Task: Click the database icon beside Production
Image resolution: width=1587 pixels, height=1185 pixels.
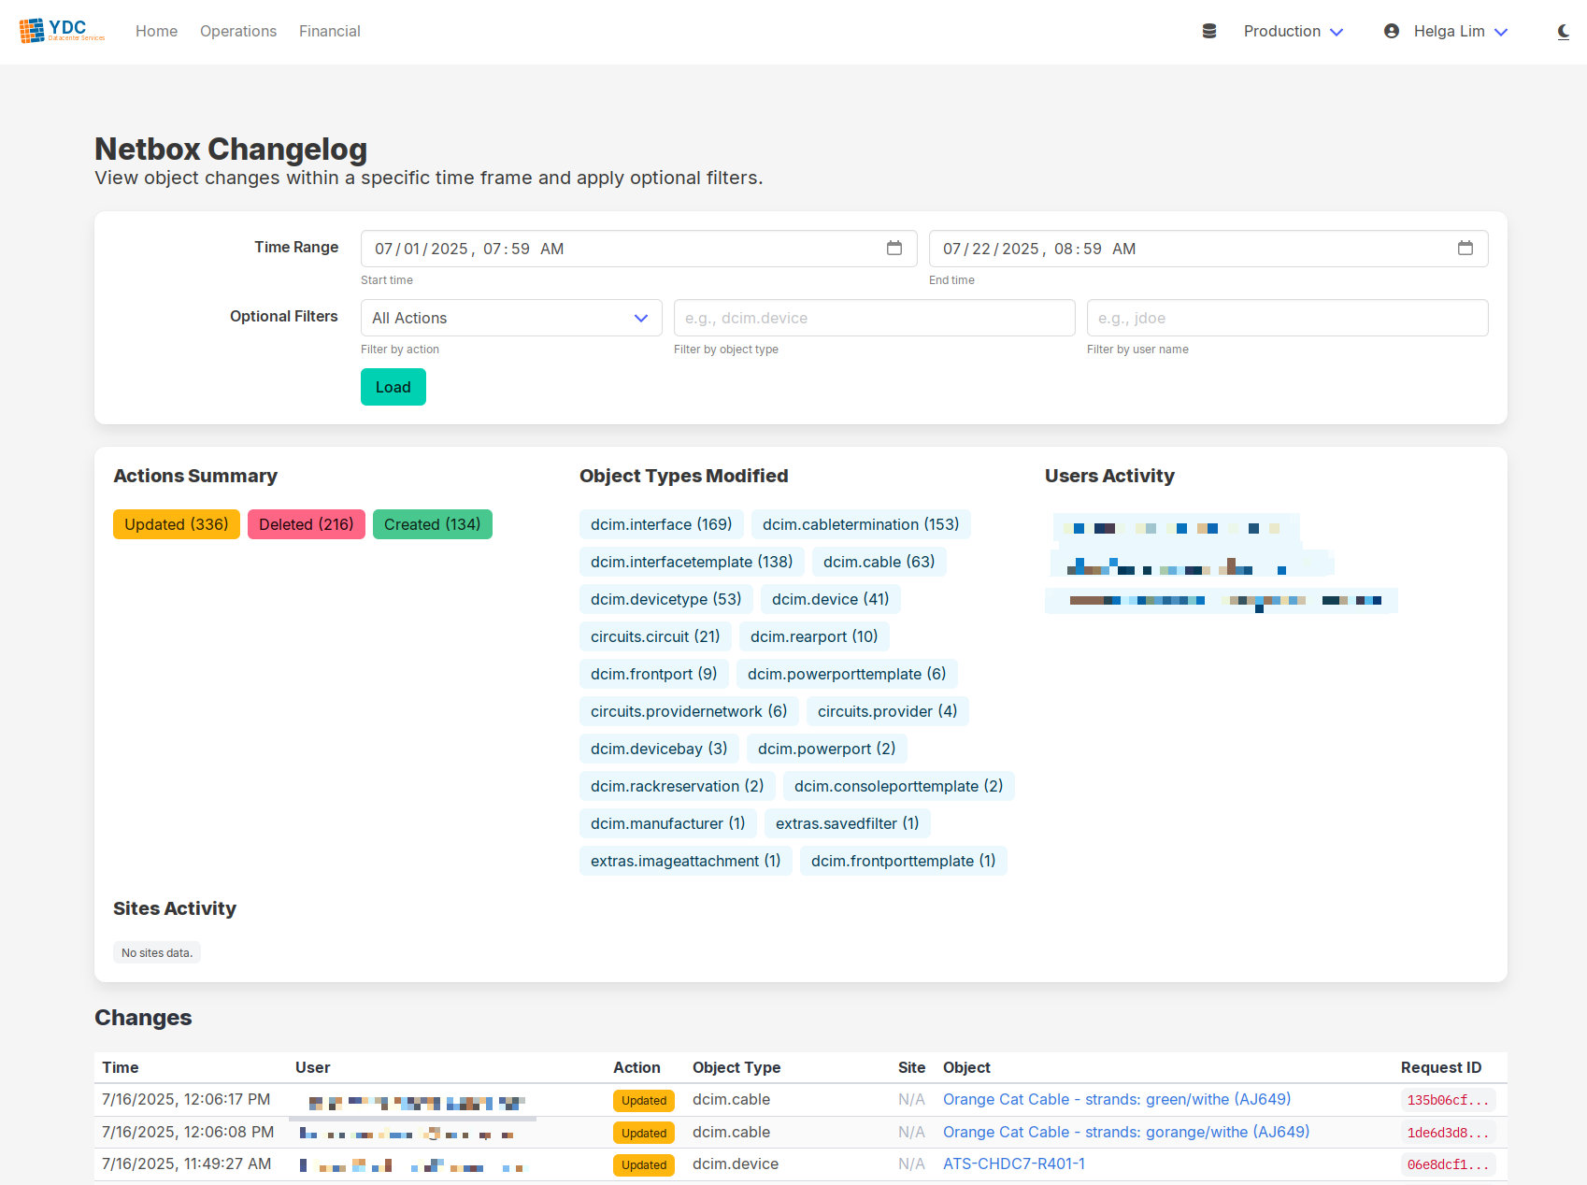Action: (1209, 31)
